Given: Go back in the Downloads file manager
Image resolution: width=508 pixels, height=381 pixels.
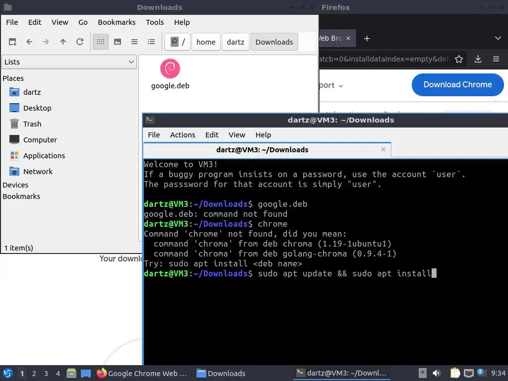Looking at the screenshot, I should (29, 42).
